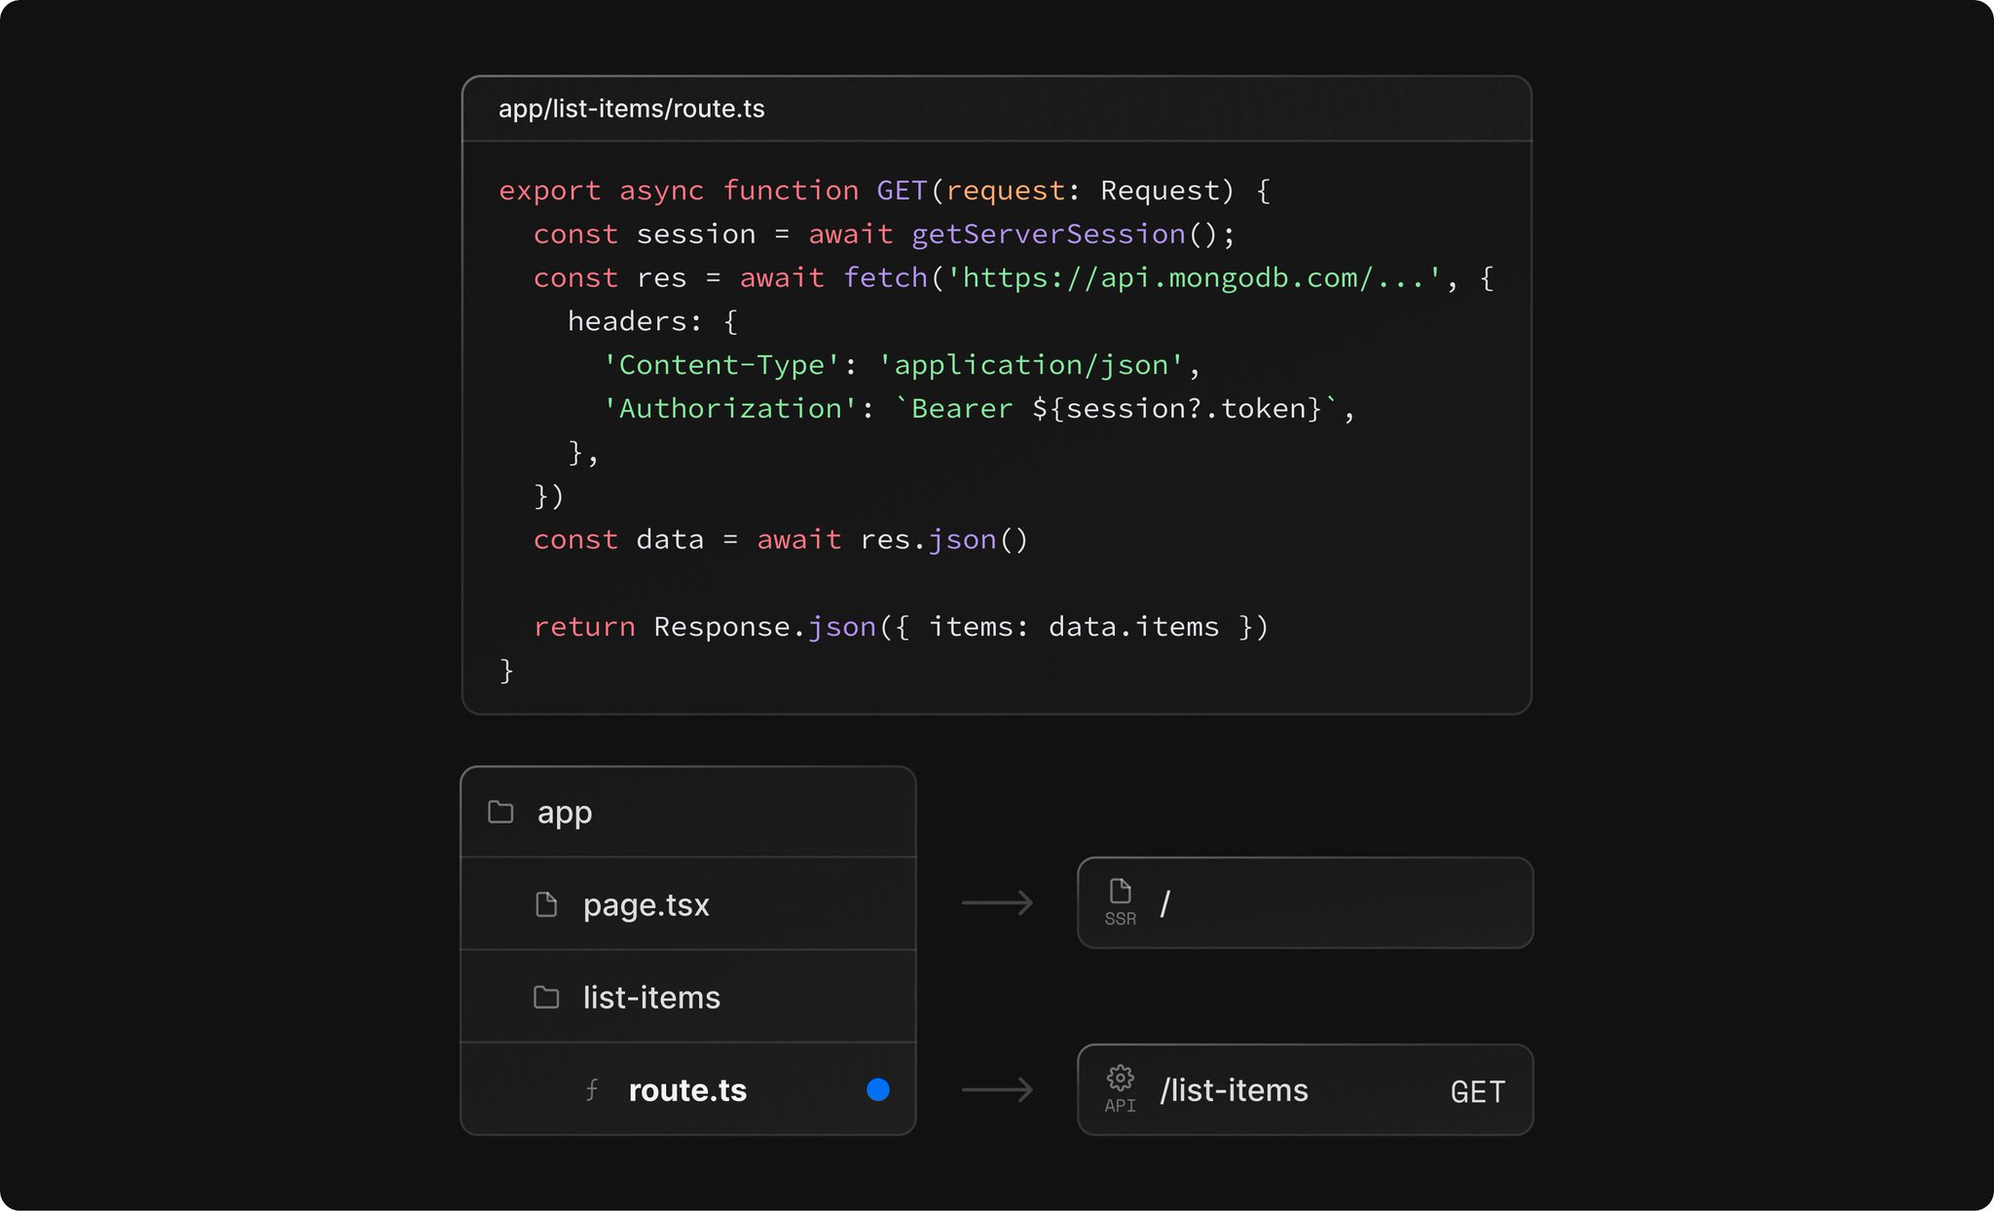
Task: Click the SSR page icon
Action: click(x=1120, y=892)
